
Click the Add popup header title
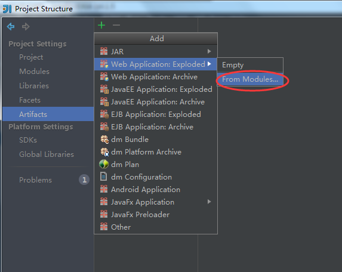[156, 39]
